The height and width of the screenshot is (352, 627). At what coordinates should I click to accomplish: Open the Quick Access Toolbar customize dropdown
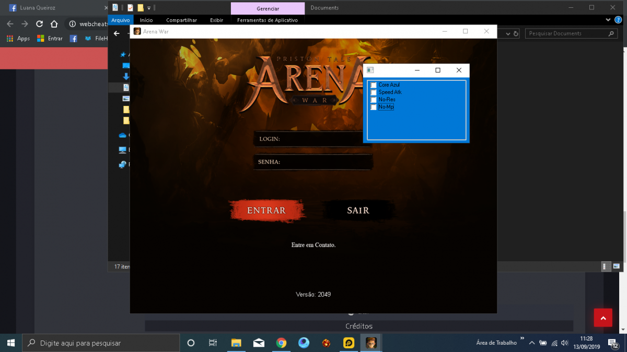149,8
